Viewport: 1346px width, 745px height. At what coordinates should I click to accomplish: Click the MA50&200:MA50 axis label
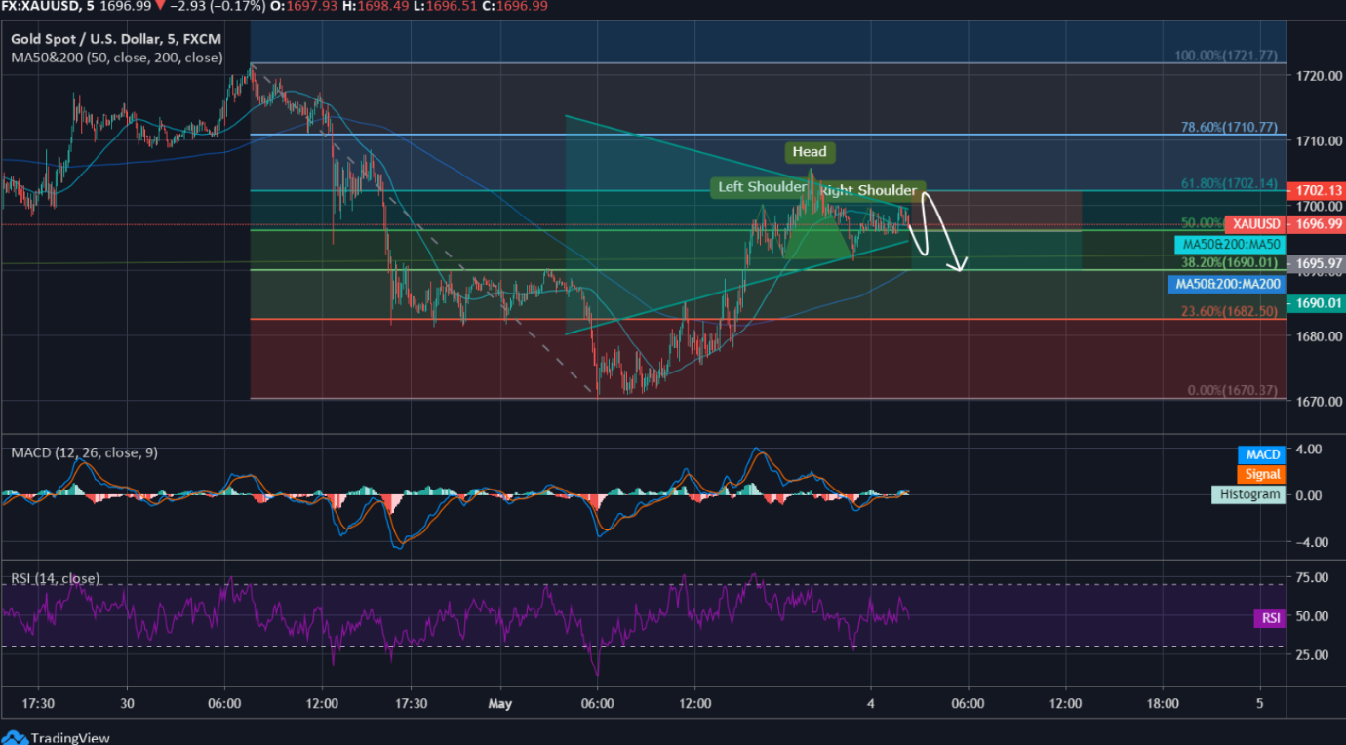tap(1229, 244)
